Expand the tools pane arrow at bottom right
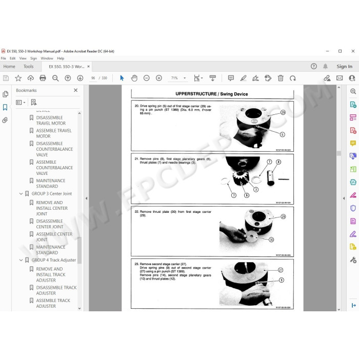 click(x=353, y=305)
